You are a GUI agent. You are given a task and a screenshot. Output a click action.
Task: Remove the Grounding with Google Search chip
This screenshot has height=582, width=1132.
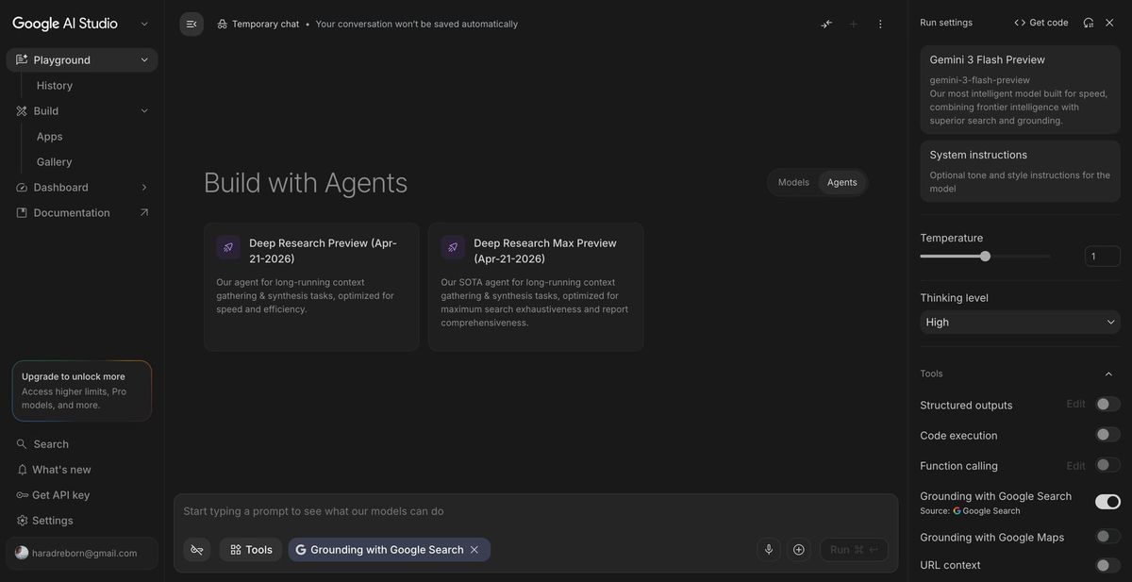pos(474,550)
